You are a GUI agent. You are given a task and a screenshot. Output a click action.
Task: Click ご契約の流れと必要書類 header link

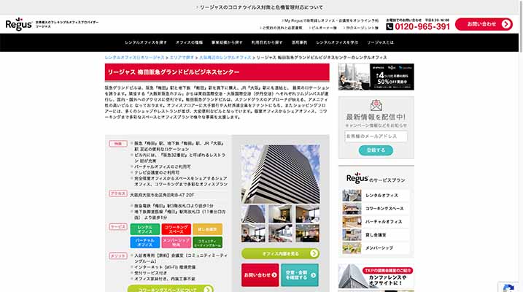pyautogui.click(x=281, y=28)
